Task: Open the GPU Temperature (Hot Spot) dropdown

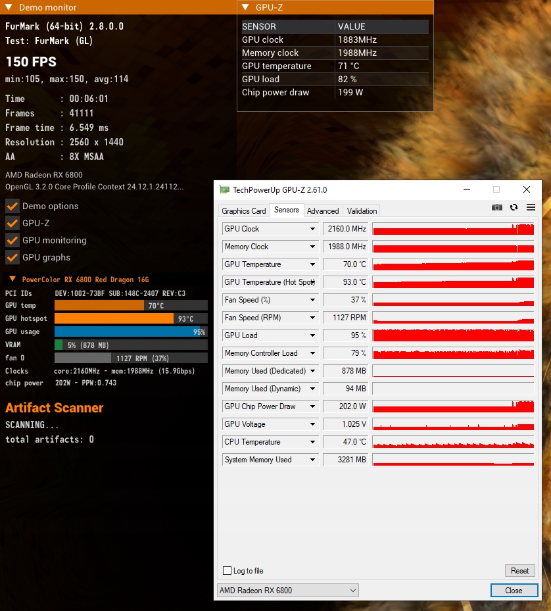Action: pyautogui.click(x=312, y=282)
